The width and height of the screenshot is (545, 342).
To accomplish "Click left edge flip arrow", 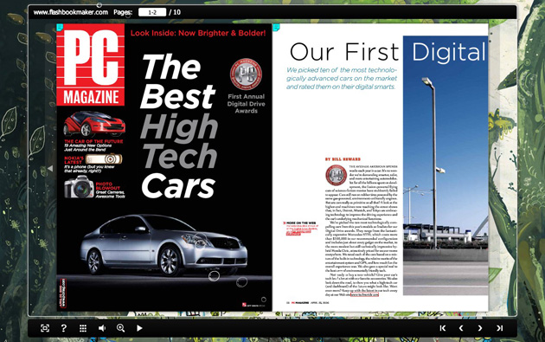I will point(50,168).
